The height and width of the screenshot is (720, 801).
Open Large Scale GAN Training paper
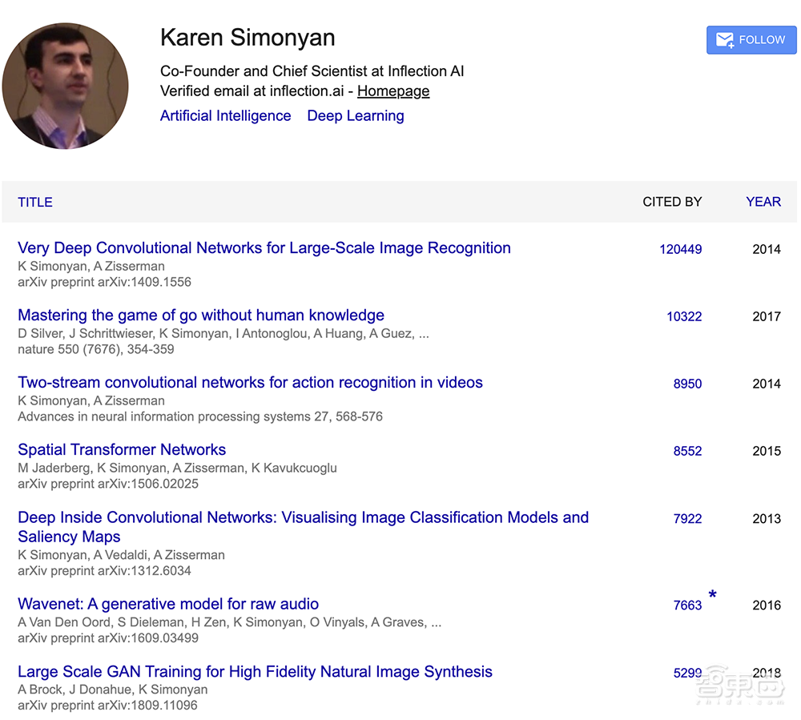pos(255,672)
